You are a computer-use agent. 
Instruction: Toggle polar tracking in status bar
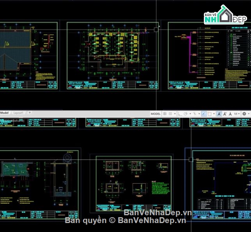pos(186,114)
